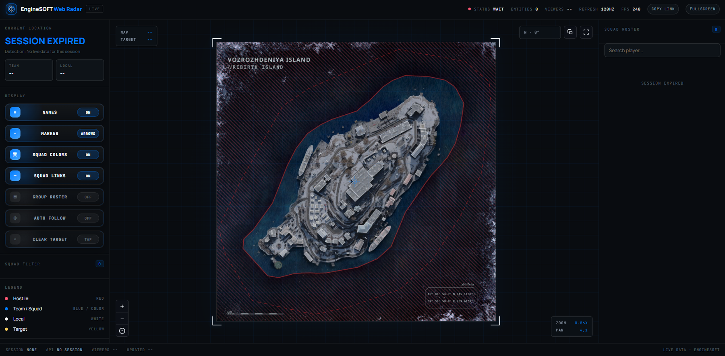725x356 pixels.
Task: Click the DISPLAY section heading
Action: [x=15, y=96]
